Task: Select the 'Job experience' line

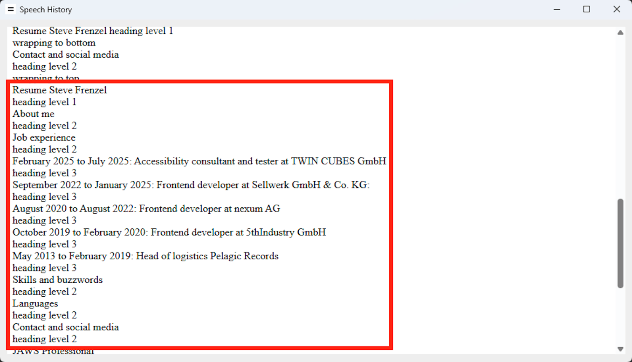Action: (44, 137)
